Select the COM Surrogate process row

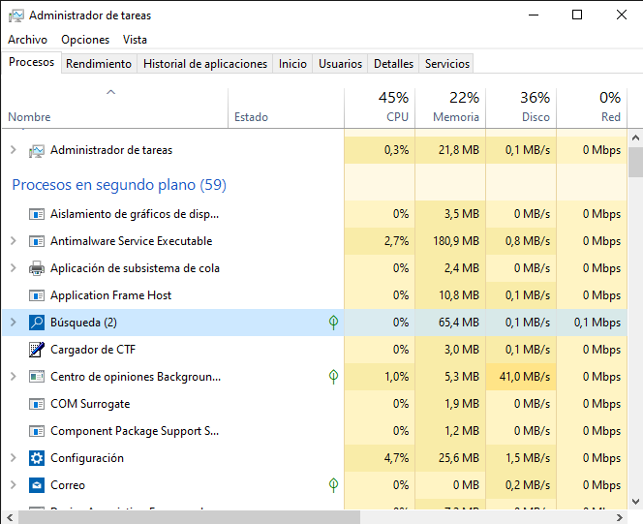[x=315, y=404]
